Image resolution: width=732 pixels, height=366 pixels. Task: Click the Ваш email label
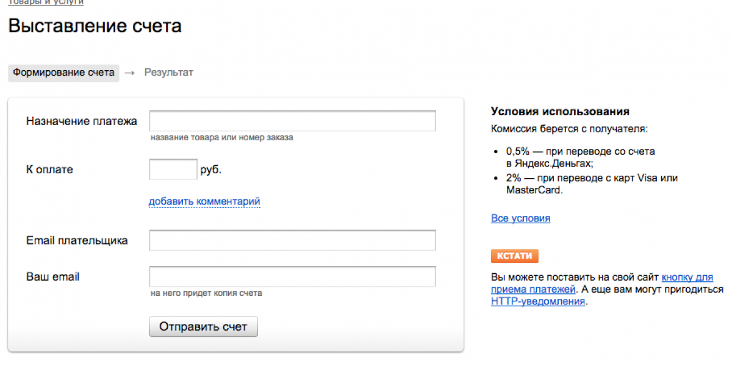click(53, 276)
